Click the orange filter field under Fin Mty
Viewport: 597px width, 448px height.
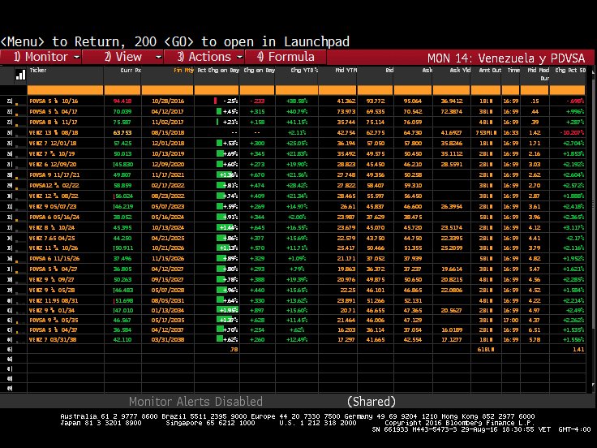pos(168,90)
